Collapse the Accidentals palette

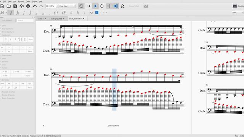pos(6,35)
